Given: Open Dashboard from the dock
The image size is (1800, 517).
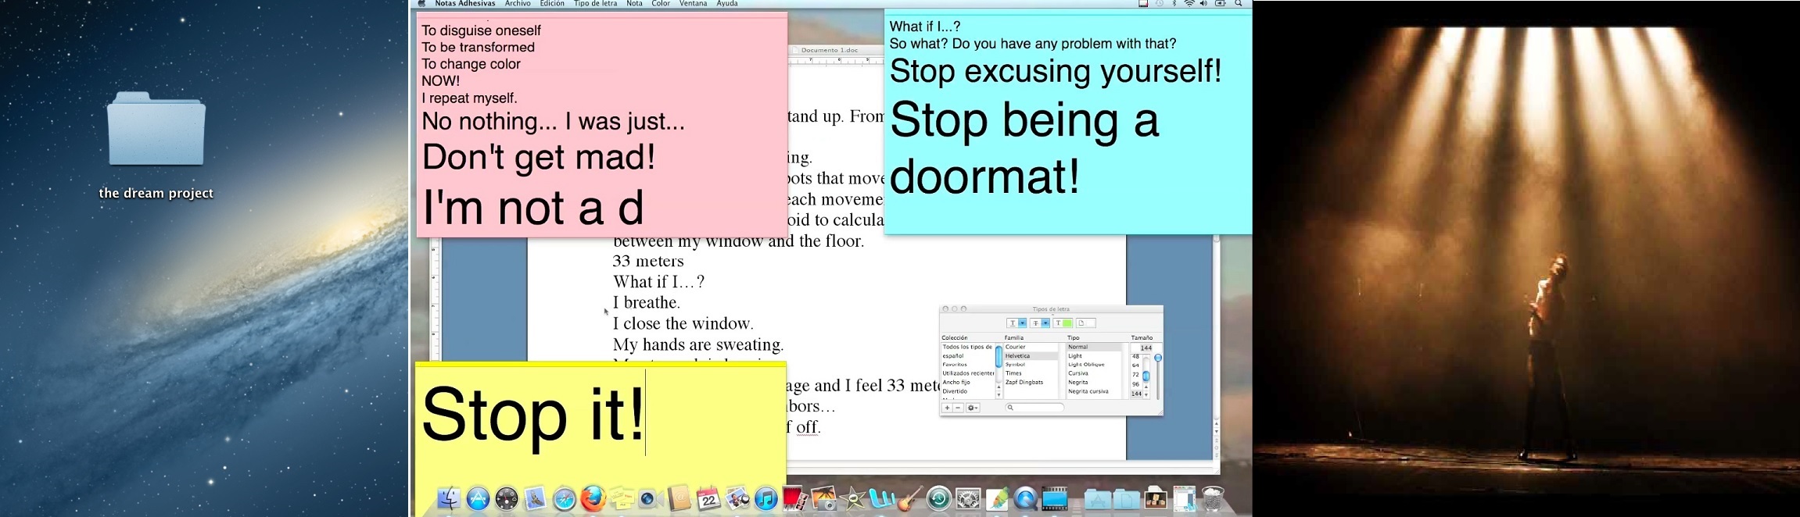Looking at the screenshot, I should (507, 498).
